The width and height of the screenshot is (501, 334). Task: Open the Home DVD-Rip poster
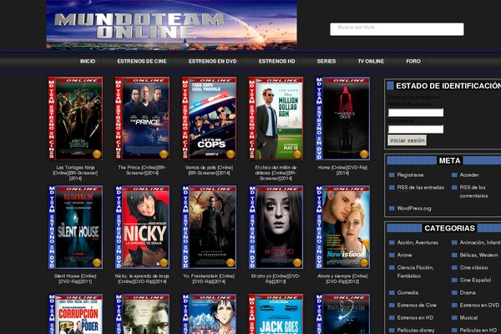342,119
